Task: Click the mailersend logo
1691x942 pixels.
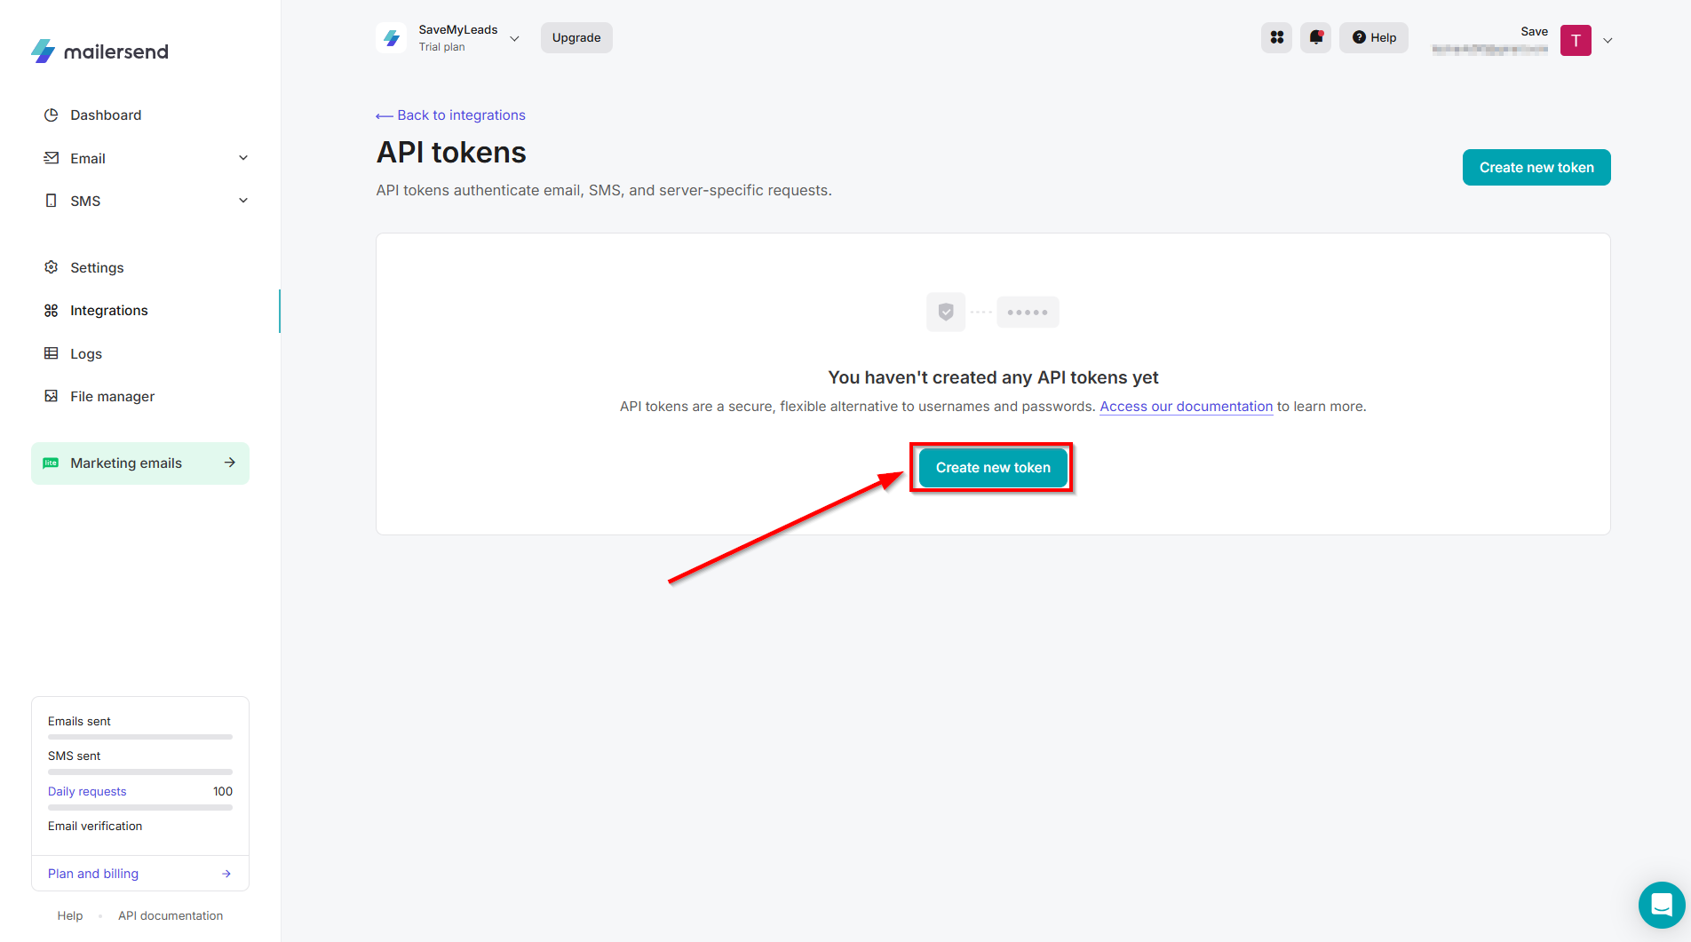Action: (99, 51)
